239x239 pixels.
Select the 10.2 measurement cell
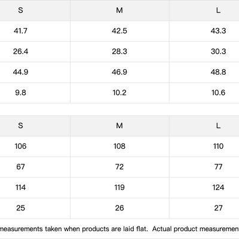(x=119, y=93)
